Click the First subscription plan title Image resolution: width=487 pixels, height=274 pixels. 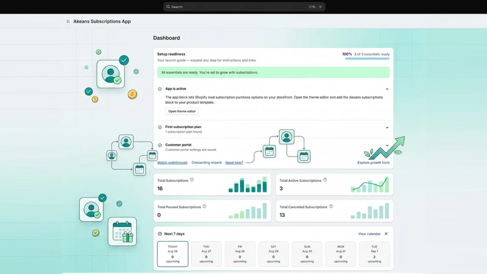point(183,127)
